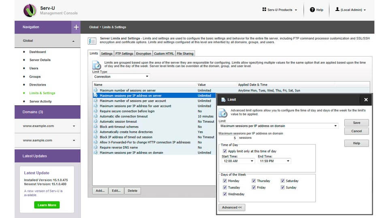The width and height of the screenshot is (389, 218).
Task: Click the Save button
Action: (357, 123)
